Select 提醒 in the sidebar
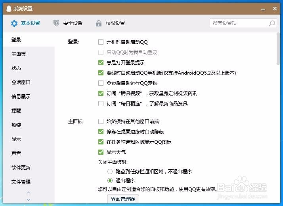Screen dimensions: 283x206 tap(29, 111)
